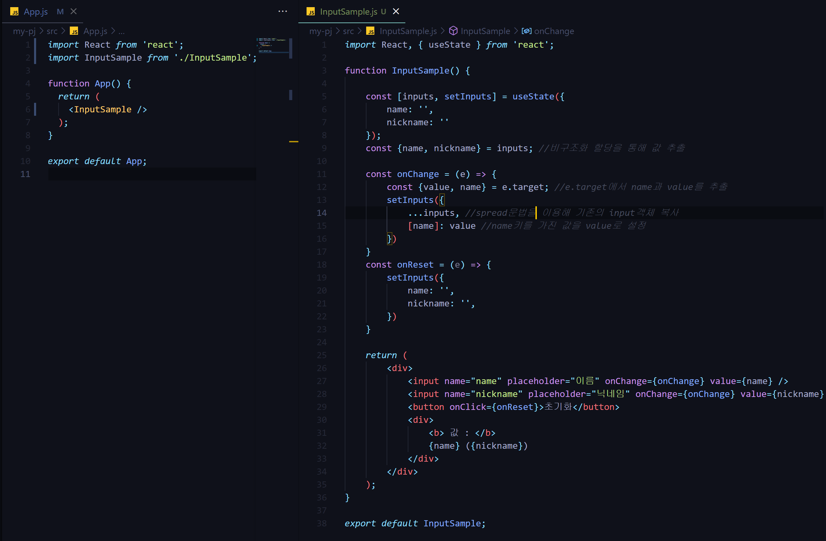Click onChange variable symbol icon in breadcrumb
Viewport: 826px width, 541px height.
[x=527, y=31]
